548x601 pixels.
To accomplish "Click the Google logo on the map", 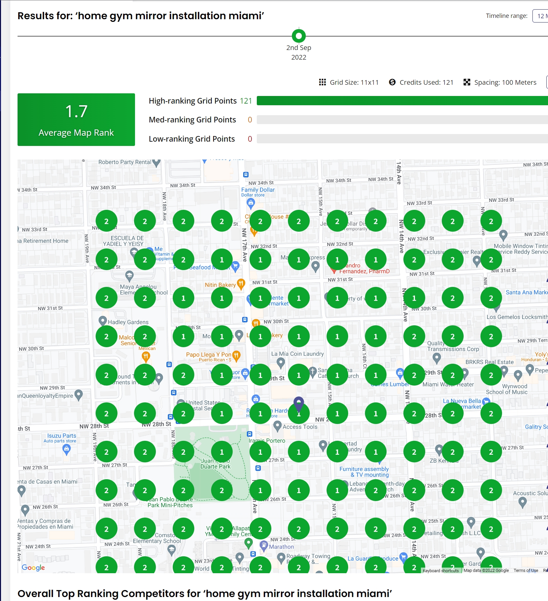I will 33,568.
